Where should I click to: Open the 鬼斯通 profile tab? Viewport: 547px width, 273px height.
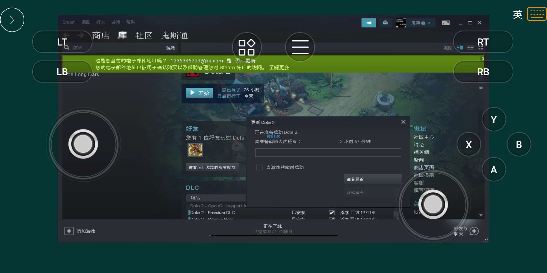point(175,35)
